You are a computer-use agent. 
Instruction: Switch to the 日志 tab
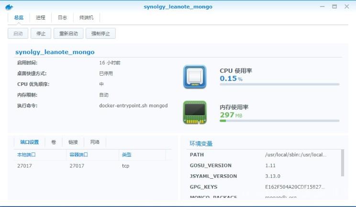click(62, 18)
